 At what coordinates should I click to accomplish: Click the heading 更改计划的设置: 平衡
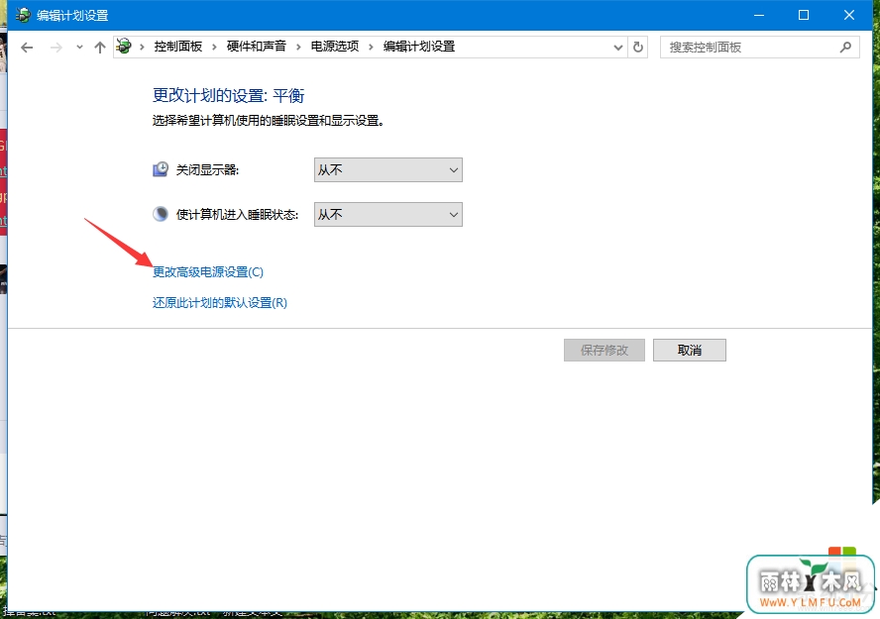tap(228, 95)
